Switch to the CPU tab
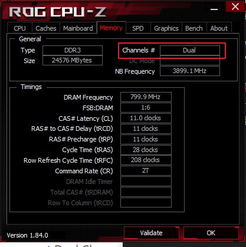246x247 pixels. [19, 28]
